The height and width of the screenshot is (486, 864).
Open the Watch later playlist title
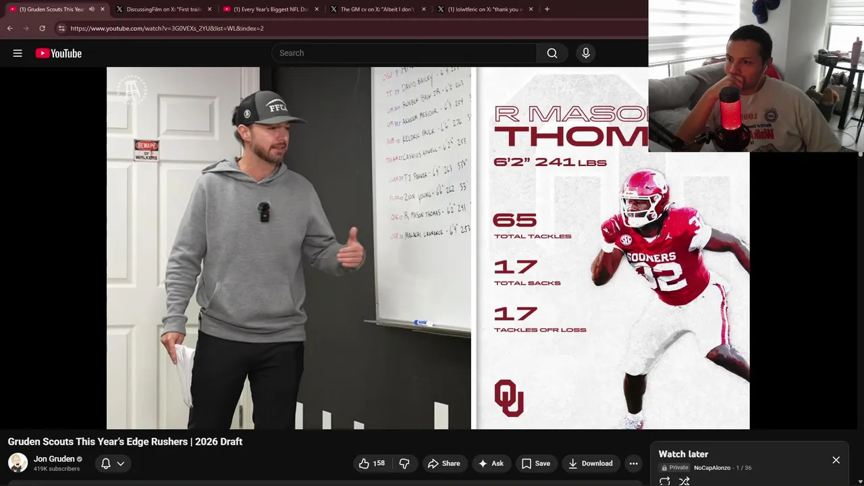point(683,454)
